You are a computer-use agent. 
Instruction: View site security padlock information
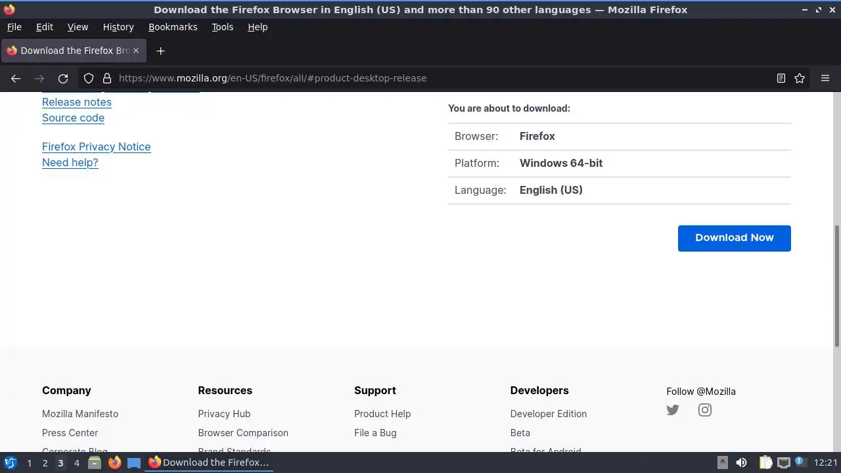(x=107, y=78)
